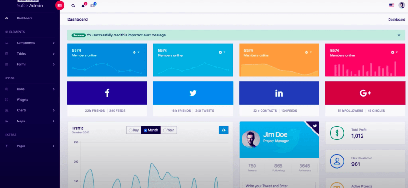Dismiss the success alert with the X
The image size is (408, 188).
coord(399,35)
